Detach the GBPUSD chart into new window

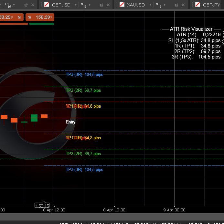point(101,5)
